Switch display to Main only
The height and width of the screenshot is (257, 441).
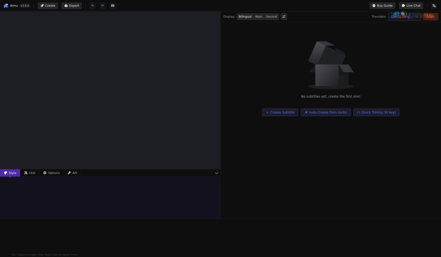(259, 17)
